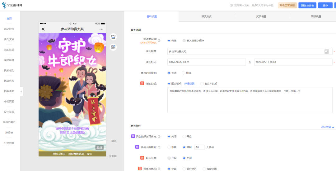Click start time field 2024-08-04 20:20
Image resolution: width=336 pixels, height=171 pixels.
pos(207,62)
